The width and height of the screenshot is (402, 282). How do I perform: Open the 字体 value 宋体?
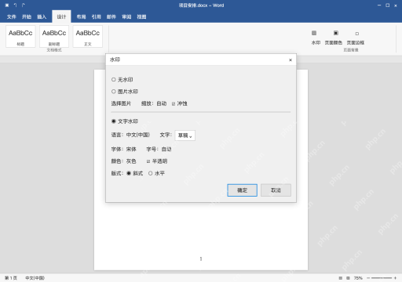click(x=131, y=149)
